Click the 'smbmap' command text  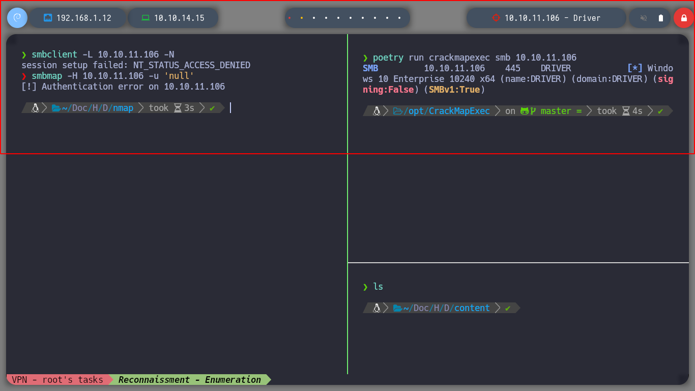click(x=47, y=76)
